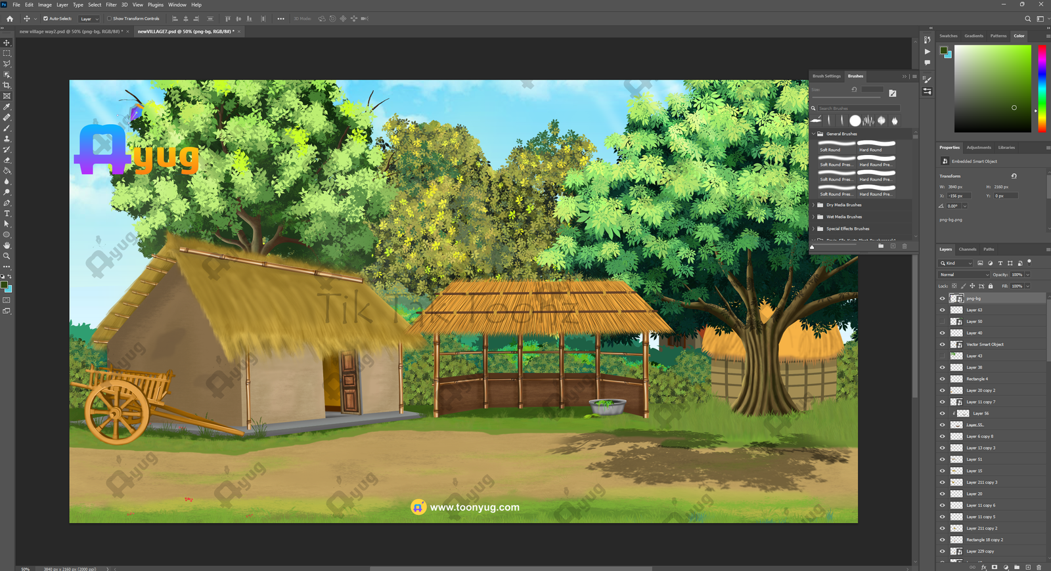Activate the Zoom tool in the toolbar

point(7,256)
